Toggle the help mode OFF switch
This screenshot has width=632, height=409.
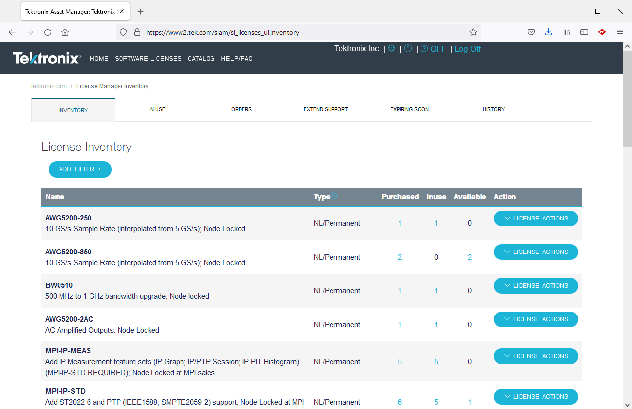click(x=433, y=49)
